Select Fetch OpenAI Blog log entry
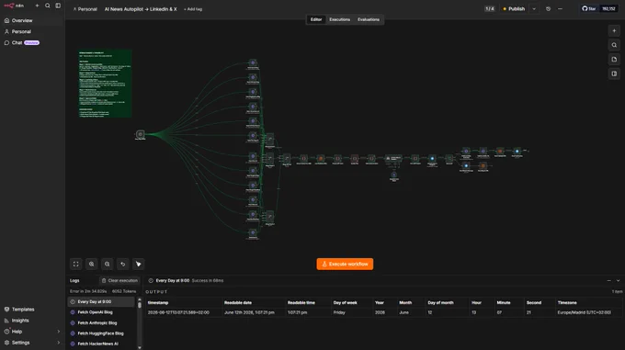 click(101, 312)
